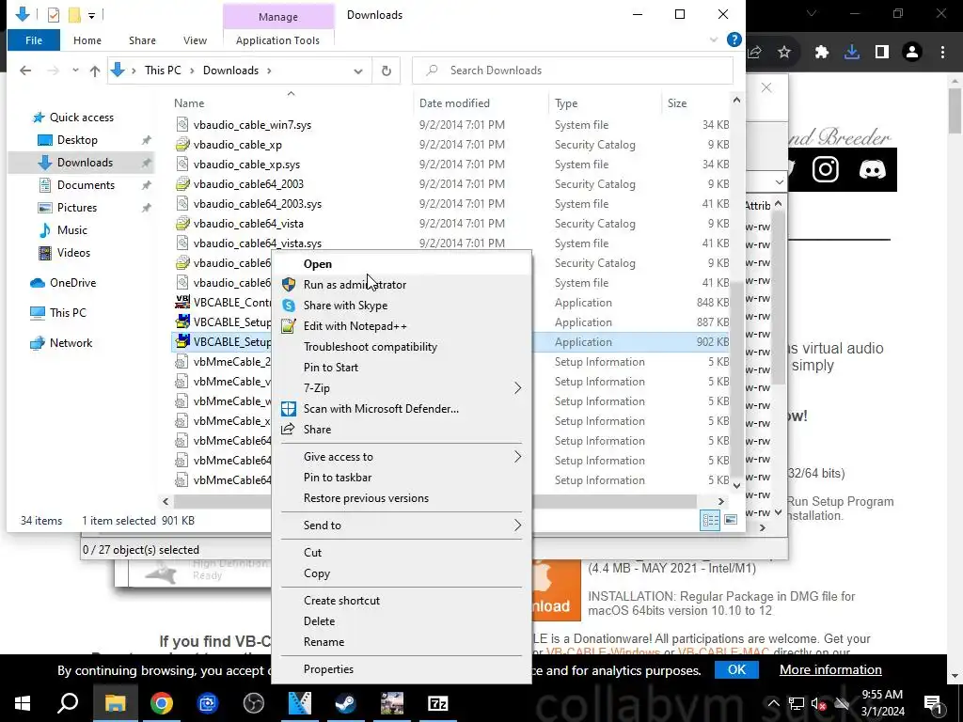Switch to details view icon

tap(711, 521)
